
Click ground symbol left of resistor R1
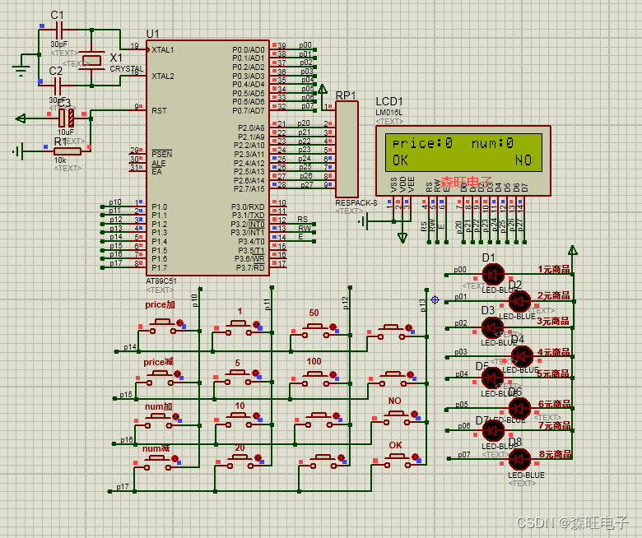point(17,151)
